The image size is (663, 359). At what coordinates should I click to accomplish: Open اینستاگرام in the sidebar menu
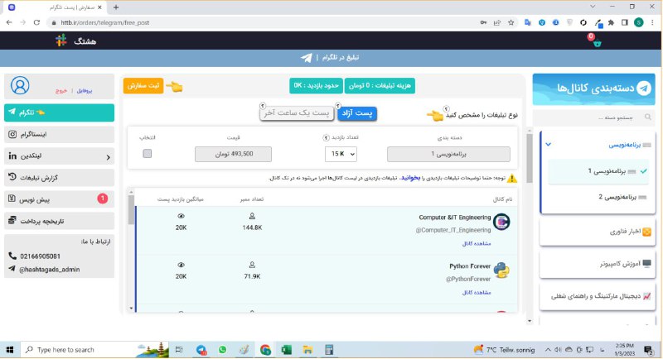tap(59, 135)
